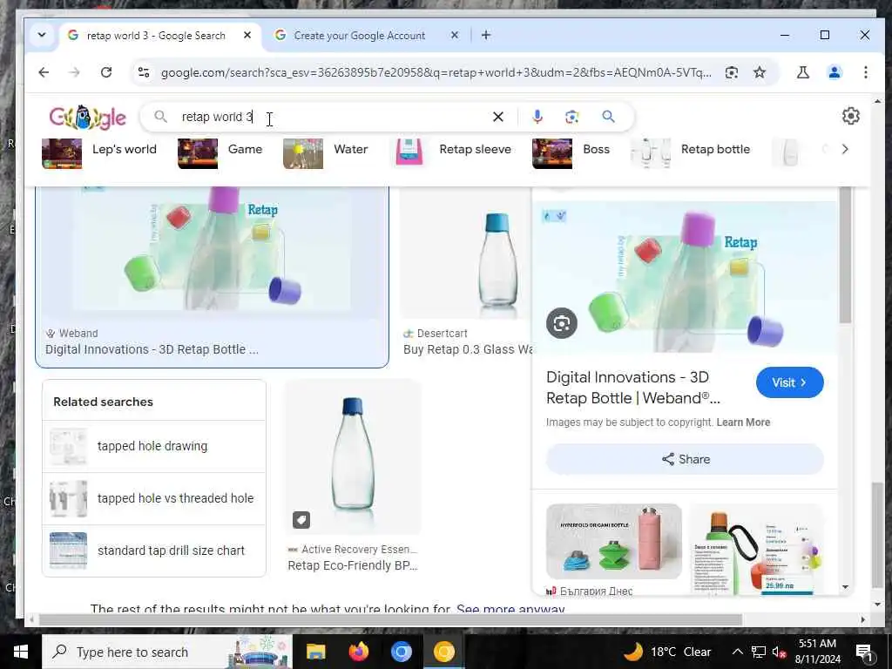
Task: Close the Create your Google Account tab
Action: pos(455,35)
